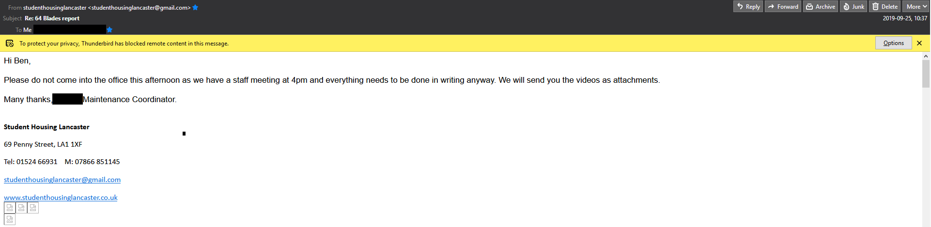Click the bottom-row blocked image placeholder
931x227 pixels.
click(x=10, y=219)
